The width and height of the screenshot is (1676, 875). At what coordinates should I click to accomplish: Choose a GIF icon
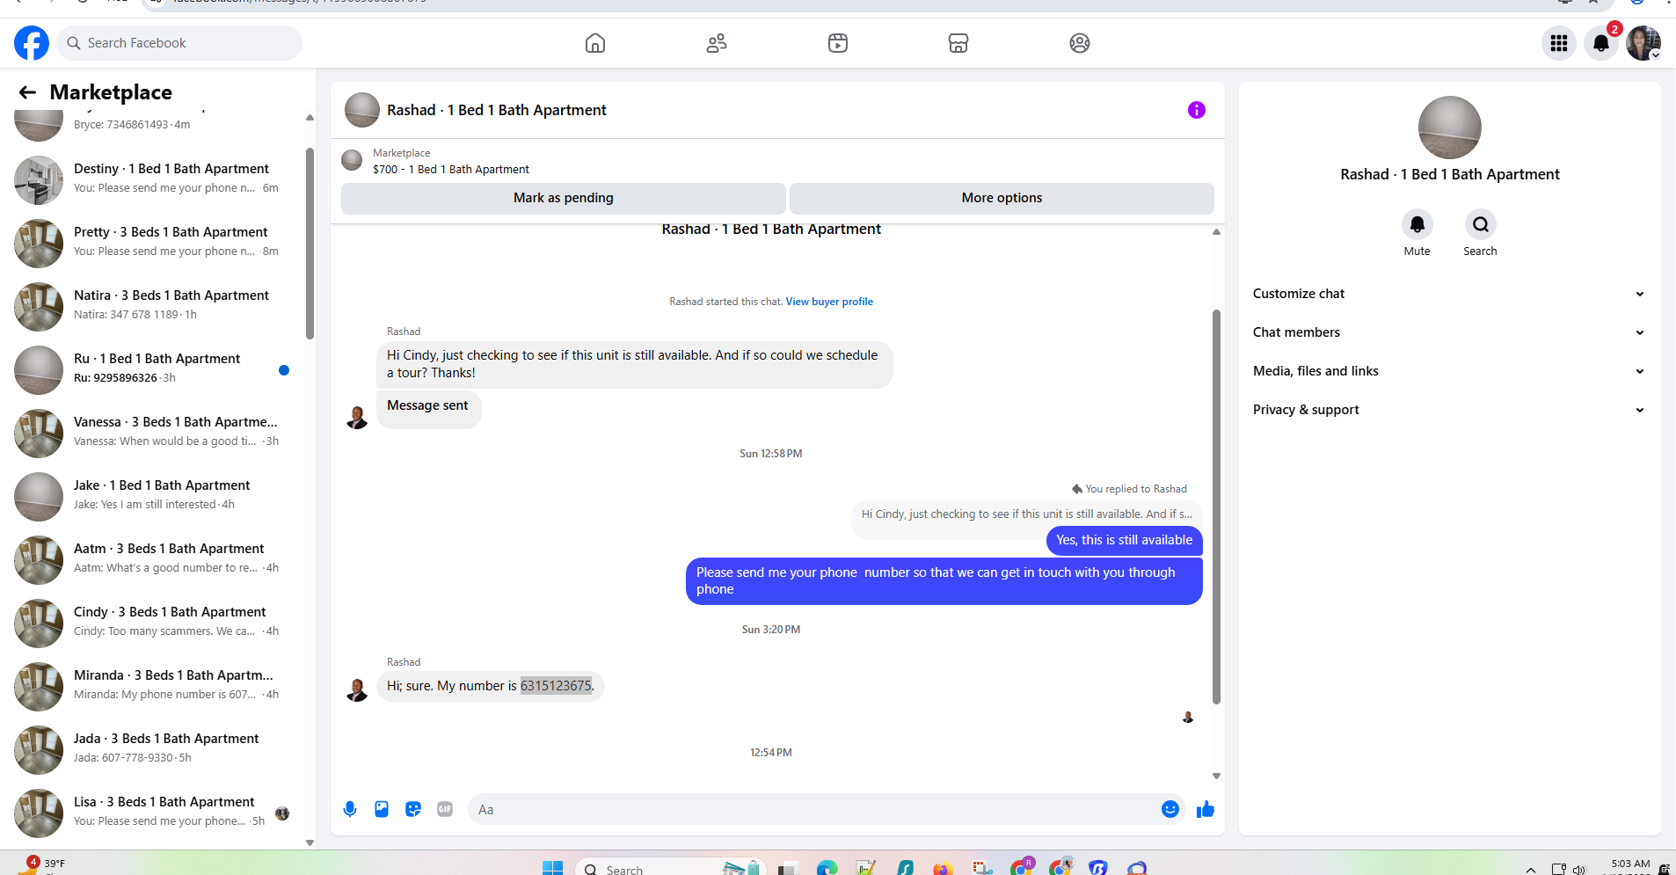coord(445,809)
